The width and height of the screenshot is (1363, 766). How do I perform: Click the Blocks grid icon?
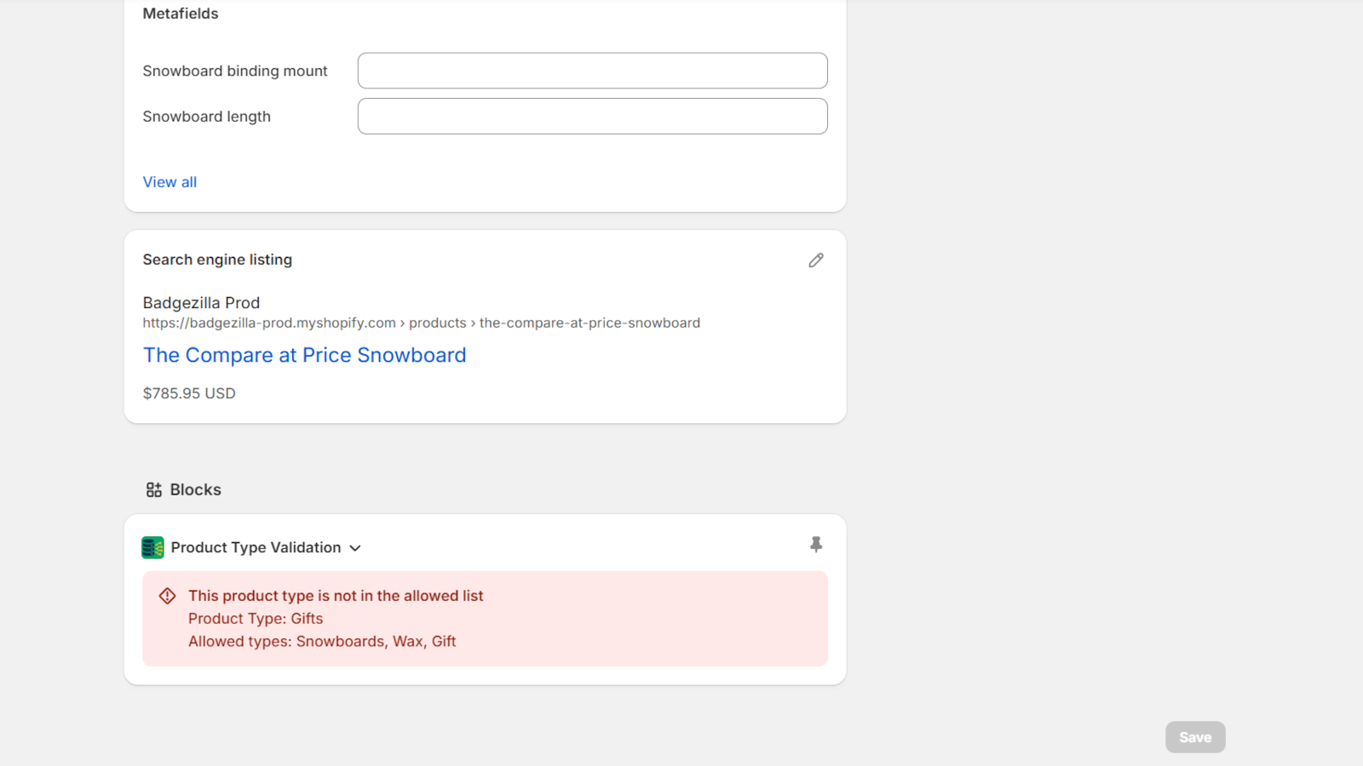154,490
